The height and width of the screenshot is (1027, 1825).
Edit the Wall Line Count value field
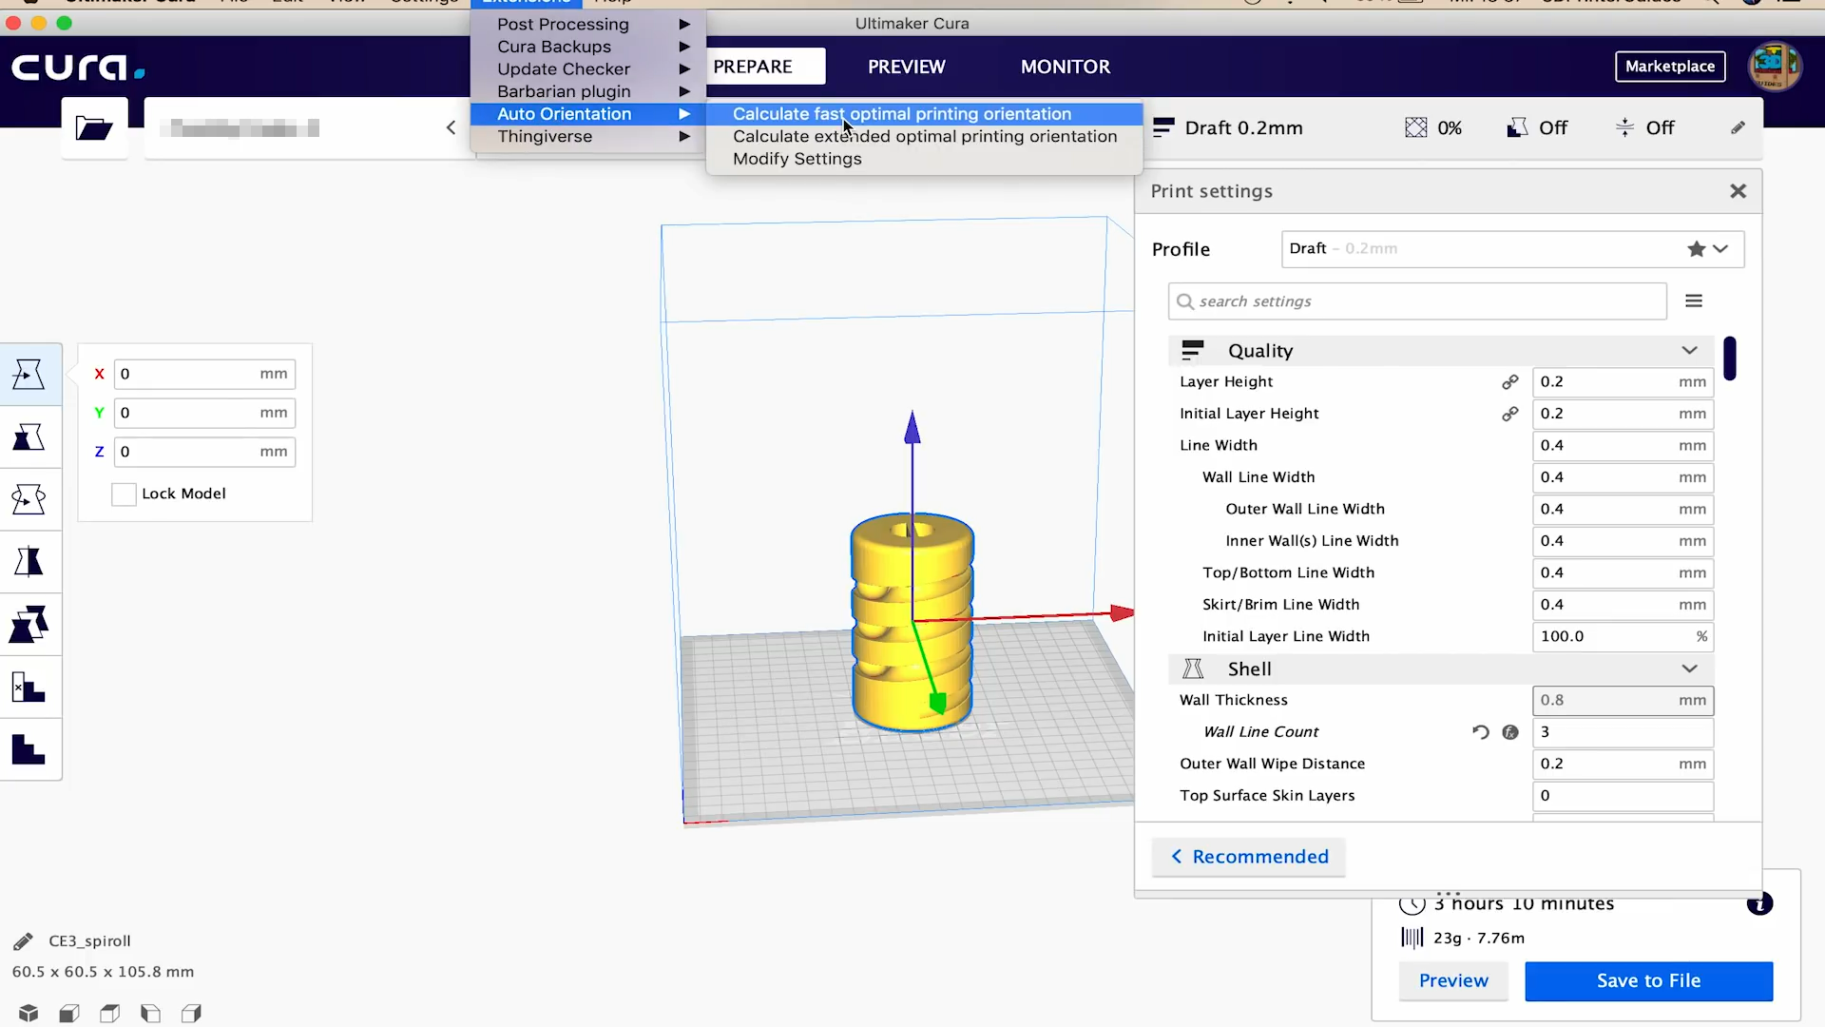point(1623,732)
